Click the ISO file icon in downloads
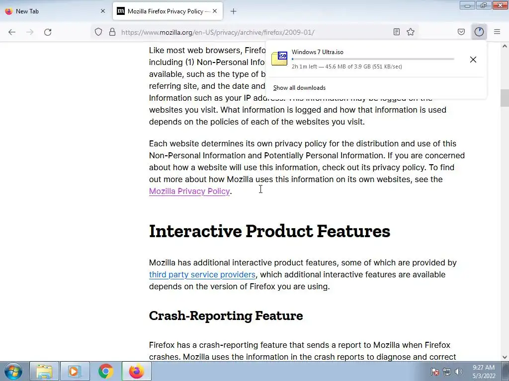 click(x=279, y=59)
